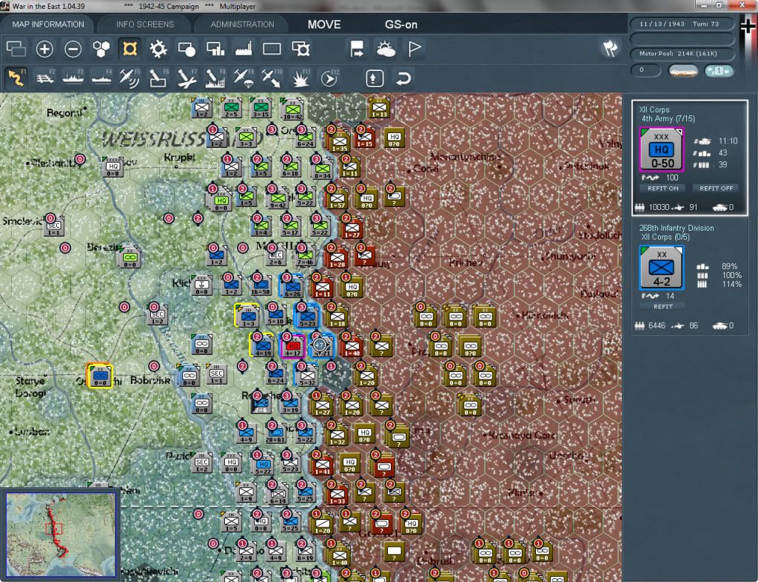Click the MOVE mode label
This screenshot has height=582, width=758.
(x=324, y=24)
